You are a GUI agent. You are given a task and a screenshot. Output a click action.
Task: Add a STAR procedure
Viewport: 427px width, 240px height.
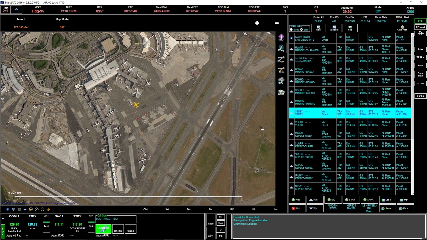[x=351, y=200]
